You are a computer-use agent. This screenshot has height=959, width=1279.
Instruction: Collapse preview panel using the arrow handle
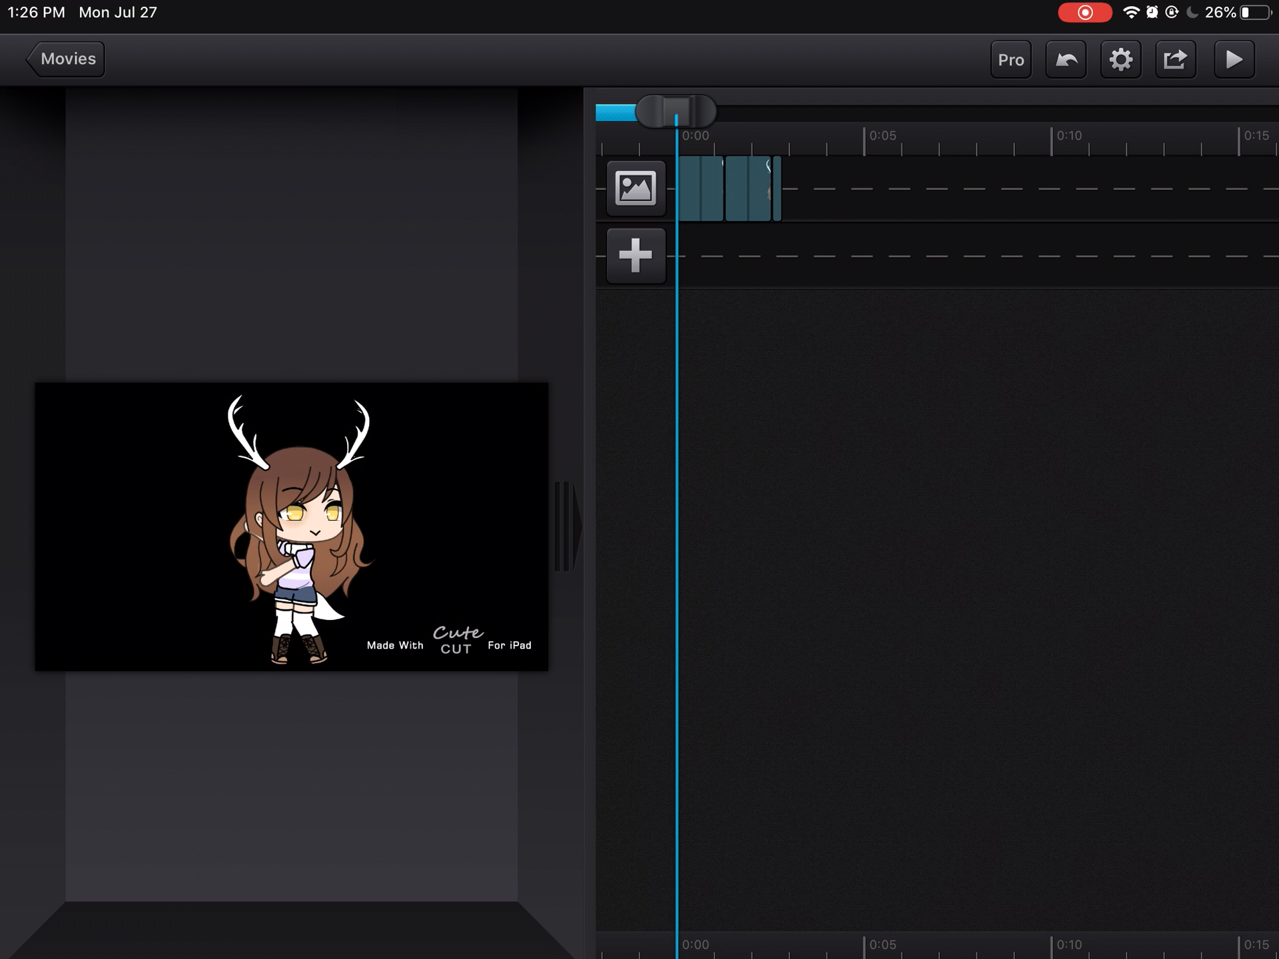click(x=568, y=526)
